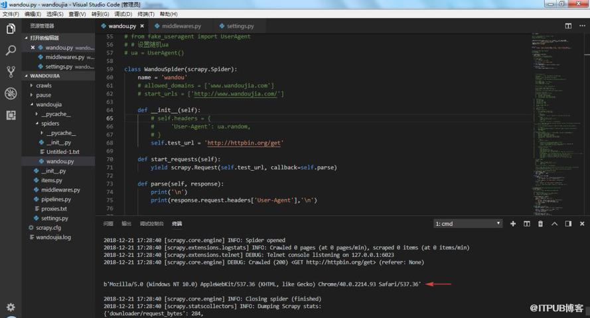Open the terminal selector dropdown 1: cmd

click(468, 224)
